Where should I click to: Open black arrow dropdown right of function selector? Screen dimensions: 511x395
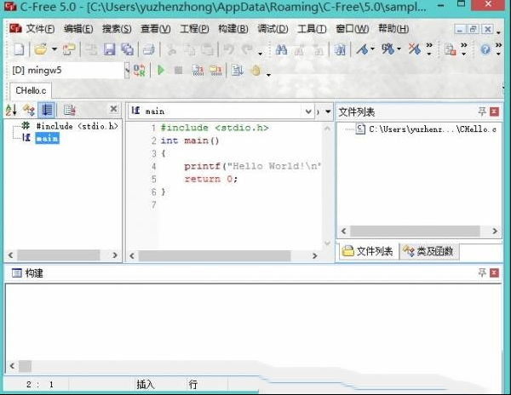[328, 112]
